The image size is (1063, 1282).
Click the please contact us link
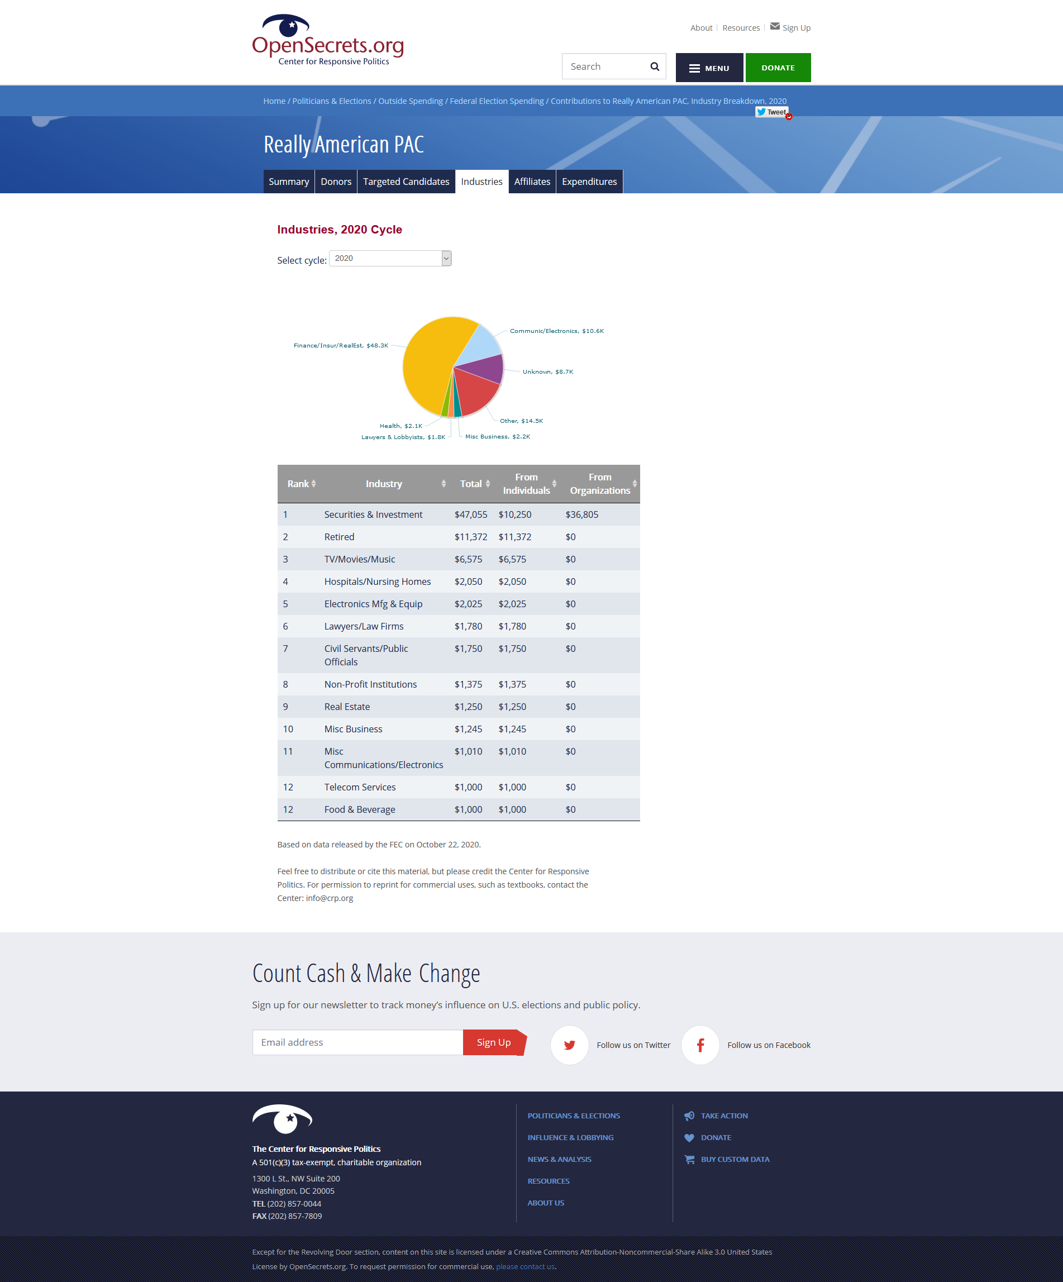pos(525,1267)
